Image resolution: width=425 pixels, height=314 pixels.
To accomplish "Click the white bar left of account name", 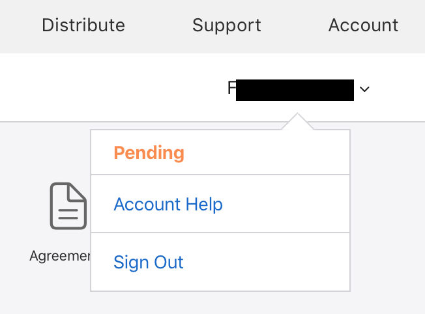I will pyautogui.click(x=98, y=88).
